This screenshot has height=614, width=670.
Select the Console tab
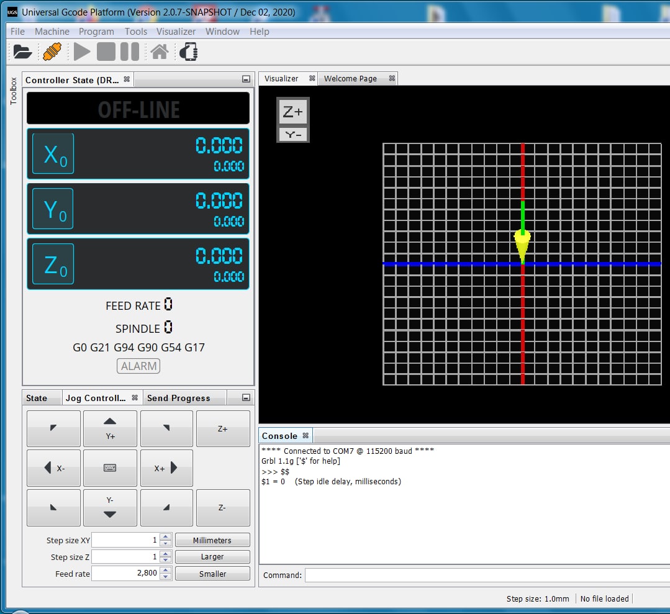(280, 436)
